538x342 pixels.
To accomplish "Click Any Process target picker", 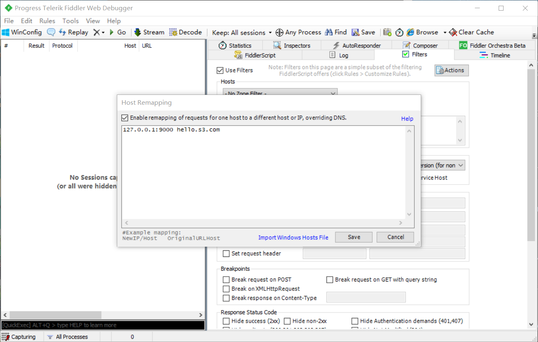I will tap(298, 32).
